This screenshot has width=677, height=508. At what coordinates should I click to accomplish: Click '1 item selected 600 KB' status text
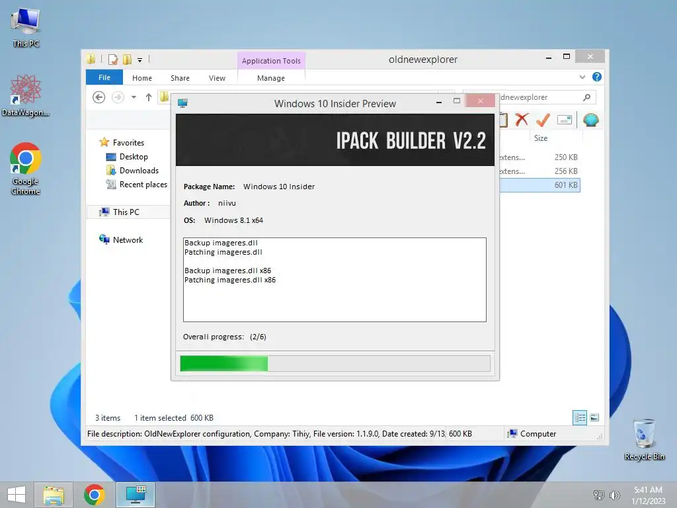[174, 418]
